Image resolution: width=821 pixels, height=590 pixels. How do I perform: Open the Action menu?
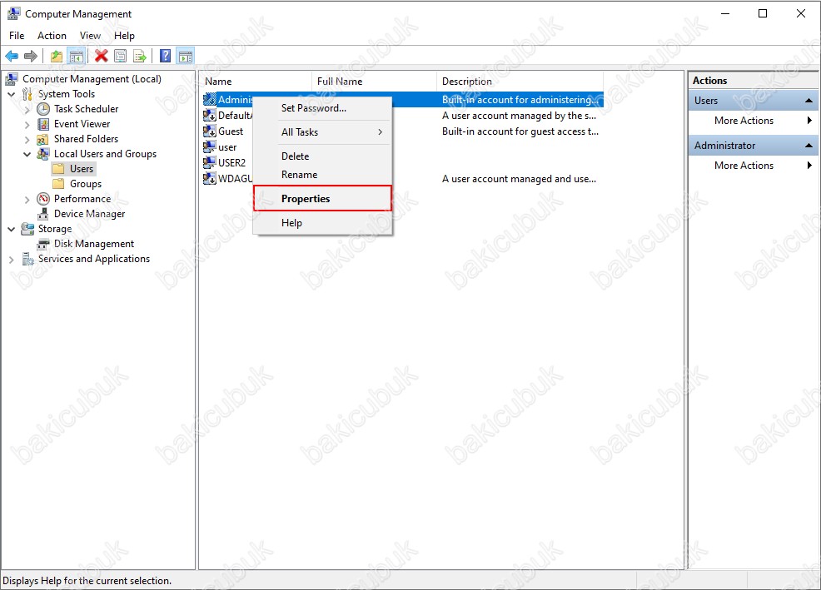tap(52, 36)
